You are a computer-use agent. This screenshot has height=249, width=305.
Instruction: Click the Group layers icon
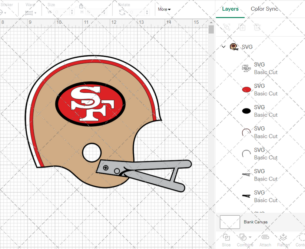click(x=226, y=27)
